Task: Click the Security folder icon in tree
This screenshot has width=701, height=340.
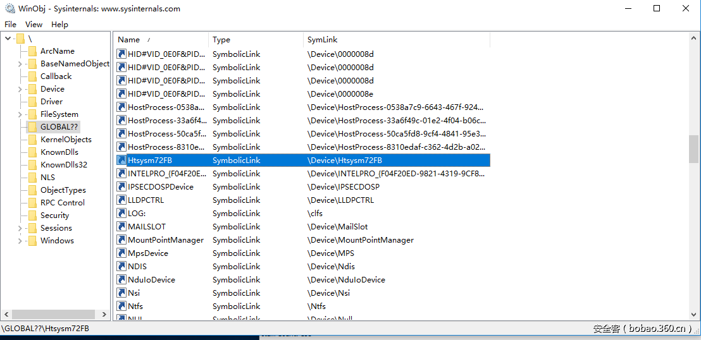Action: 32,216
